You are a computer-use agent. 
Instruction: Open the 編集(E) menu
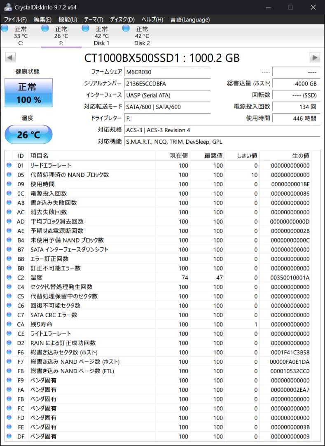point(42,20)
